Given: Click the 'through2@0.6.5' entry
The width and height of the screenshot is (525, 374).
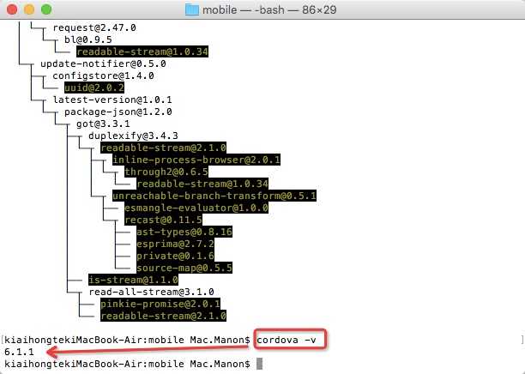Looking at the screenshot, I should [x=166, y=172].
